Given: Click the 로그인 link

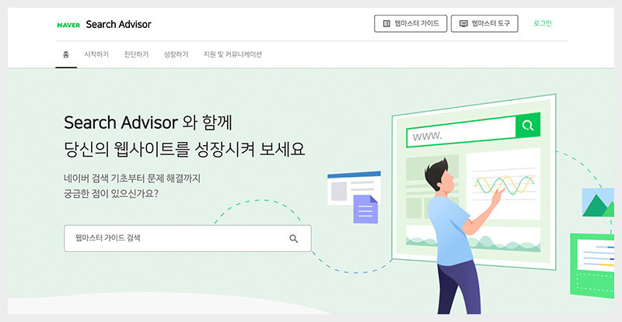Looking at the screenshot, I should (542, 23).
